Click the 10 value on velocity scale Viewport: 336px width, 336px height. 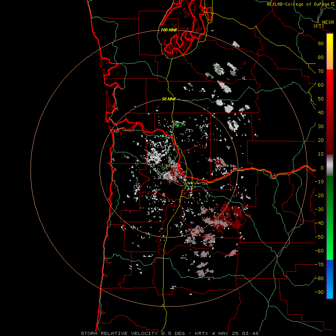click(321, 154)
